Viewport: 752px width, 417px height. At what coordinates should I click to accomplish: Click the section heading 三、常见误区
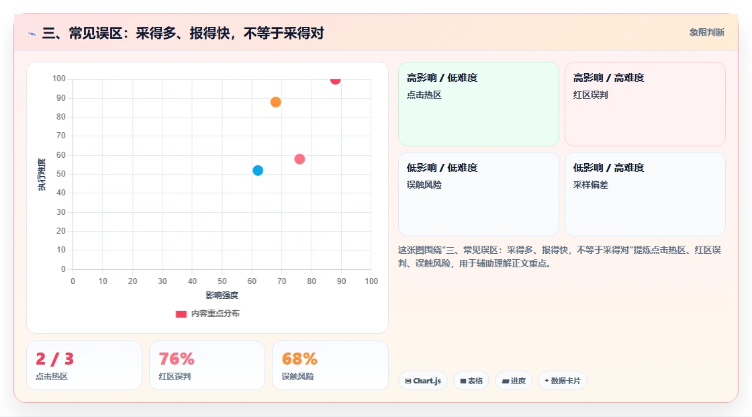[x=183, y=33]
